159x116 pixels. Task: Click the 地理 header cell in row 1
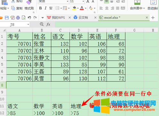point(116,37)
